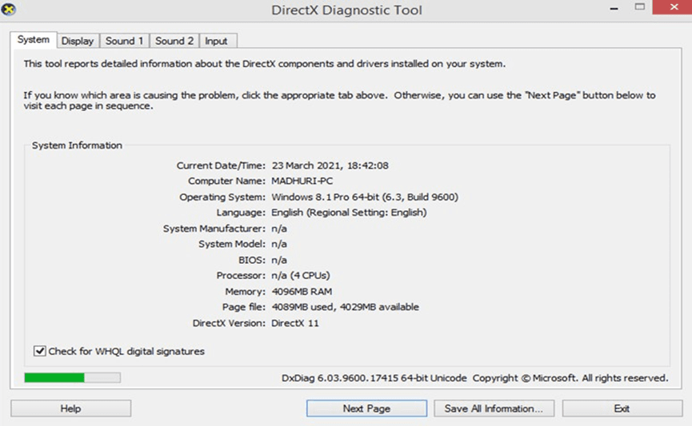Open the Sound 2 tab
The width and height of the screenshot is (692, 426).
(x=174, y=41)
